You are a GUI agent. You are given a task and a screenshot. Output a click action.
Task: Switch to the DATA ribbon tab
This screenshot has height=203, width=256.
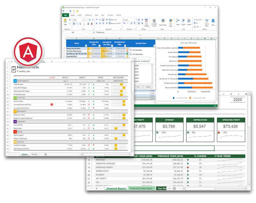[x=96, y=15]
